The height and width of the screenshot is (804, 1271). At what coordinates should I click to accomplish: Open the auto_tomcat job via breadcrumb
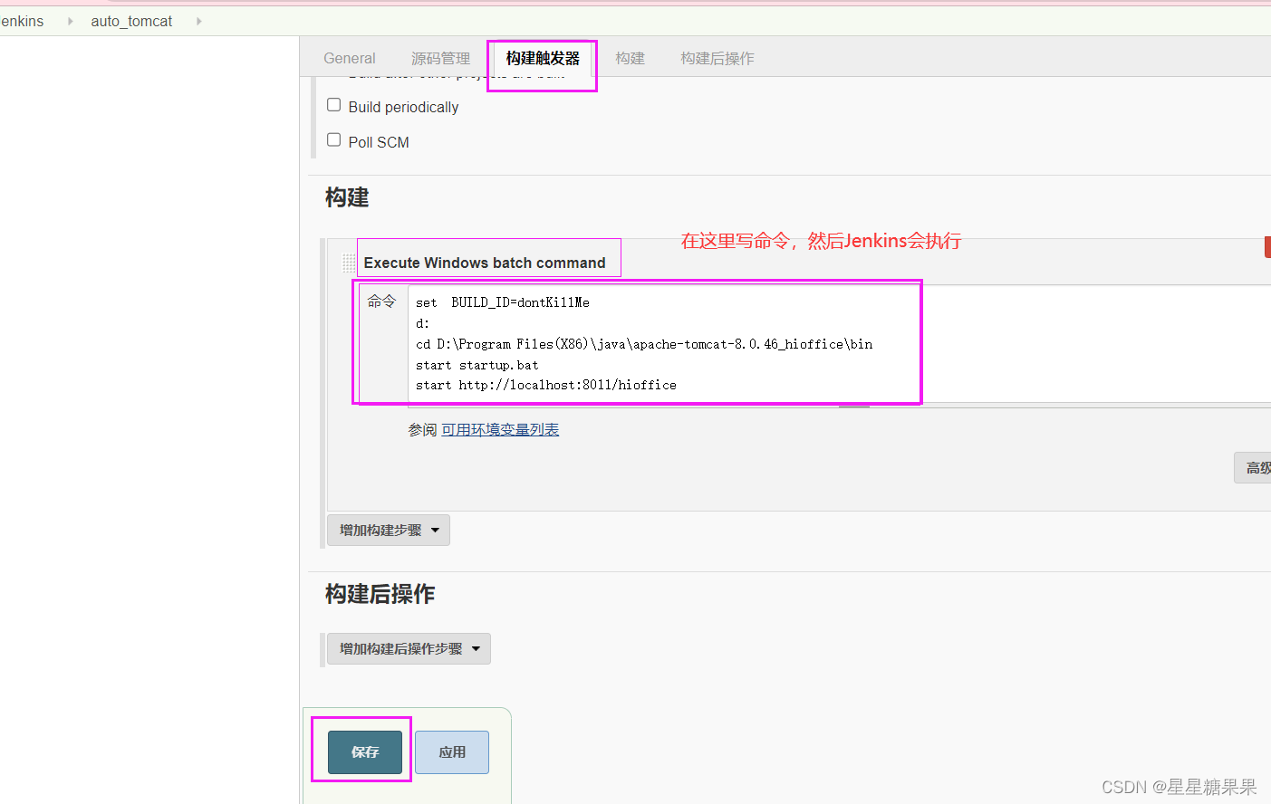tap(130, 21)
